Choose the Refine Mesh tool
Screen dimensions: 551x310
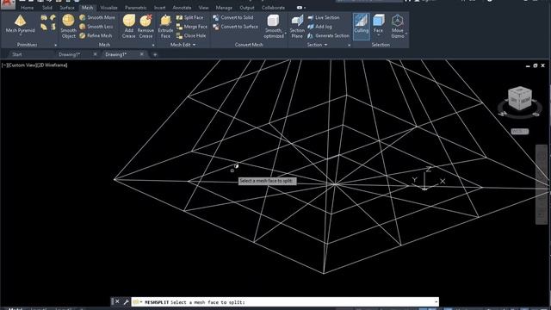[x=96, y=35]
